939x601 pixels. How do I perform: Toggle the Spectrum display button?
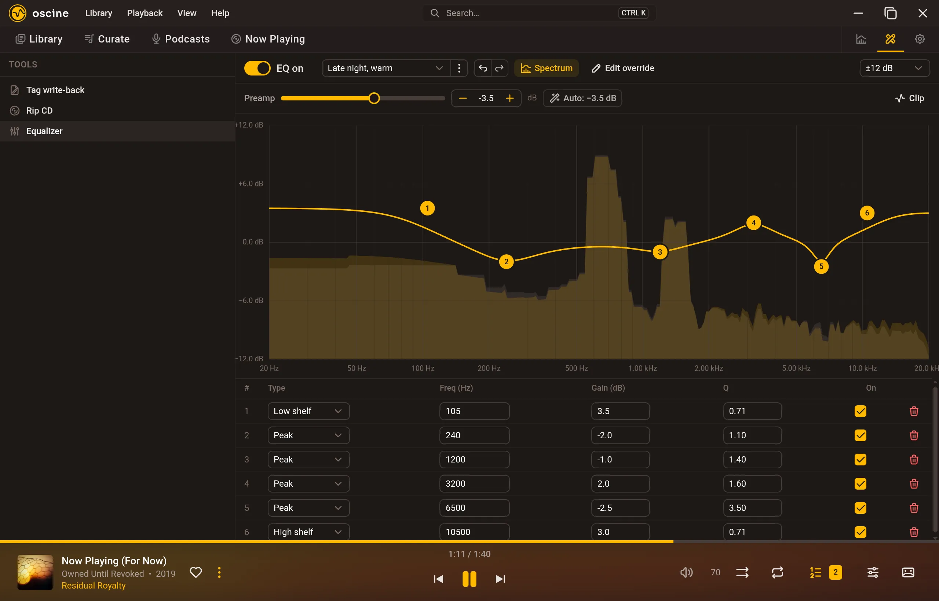pyautogui.click(x=546, y=68)
